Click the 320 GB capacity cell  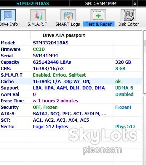point(123,62)
